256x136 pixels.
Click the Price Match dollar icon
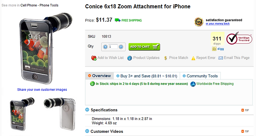pyautogui.click(x=166, y=58)
